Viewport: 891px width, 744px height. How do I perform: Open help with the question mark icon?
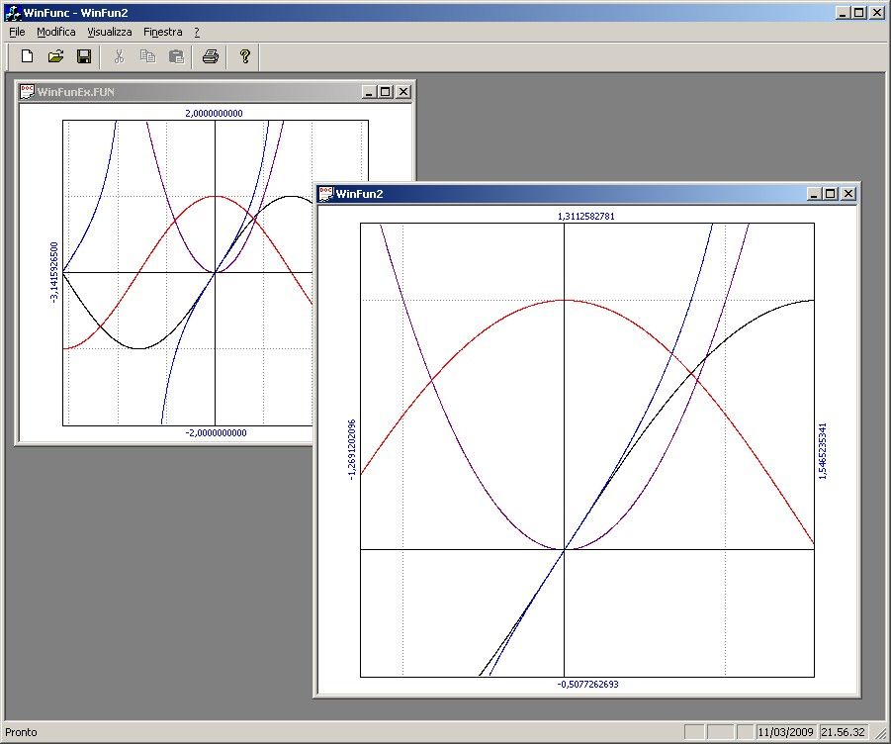(245, 56)
